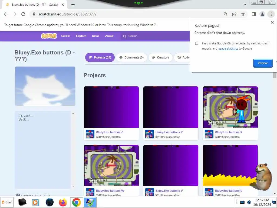
Task: Open the side panel icon
Action: [x=254, y=14]
